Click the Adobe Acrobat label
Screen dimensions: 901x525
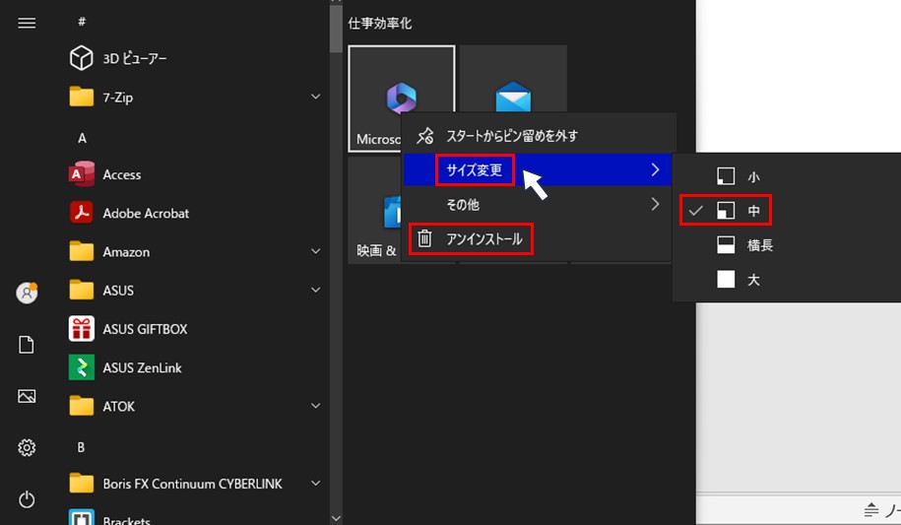pos(146,214)
